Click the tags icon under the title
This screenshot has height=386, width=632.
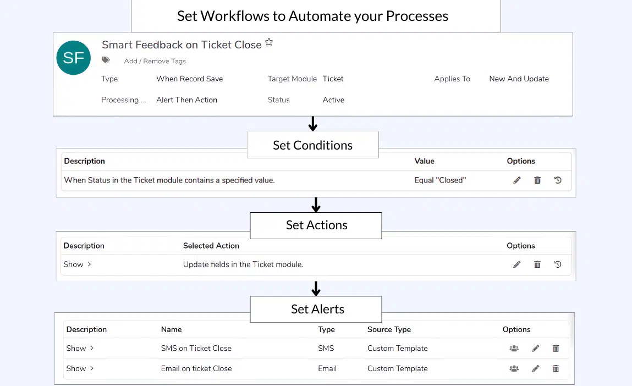(106, 60)
